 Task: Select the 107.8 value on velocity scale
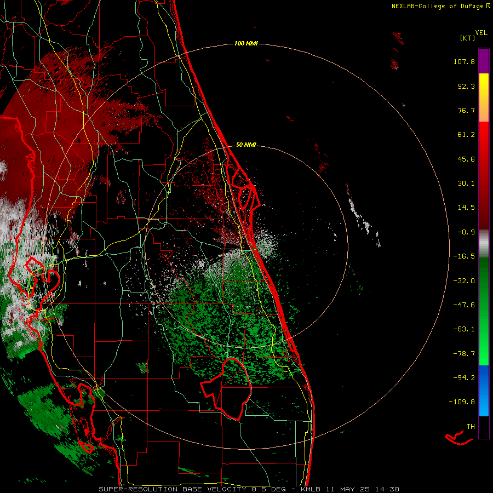(464, 61)
